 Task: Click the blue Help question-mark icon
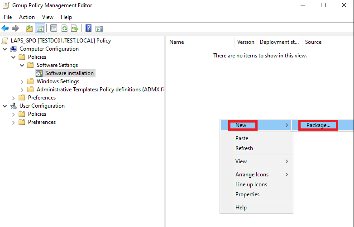[x=89, y=28]
